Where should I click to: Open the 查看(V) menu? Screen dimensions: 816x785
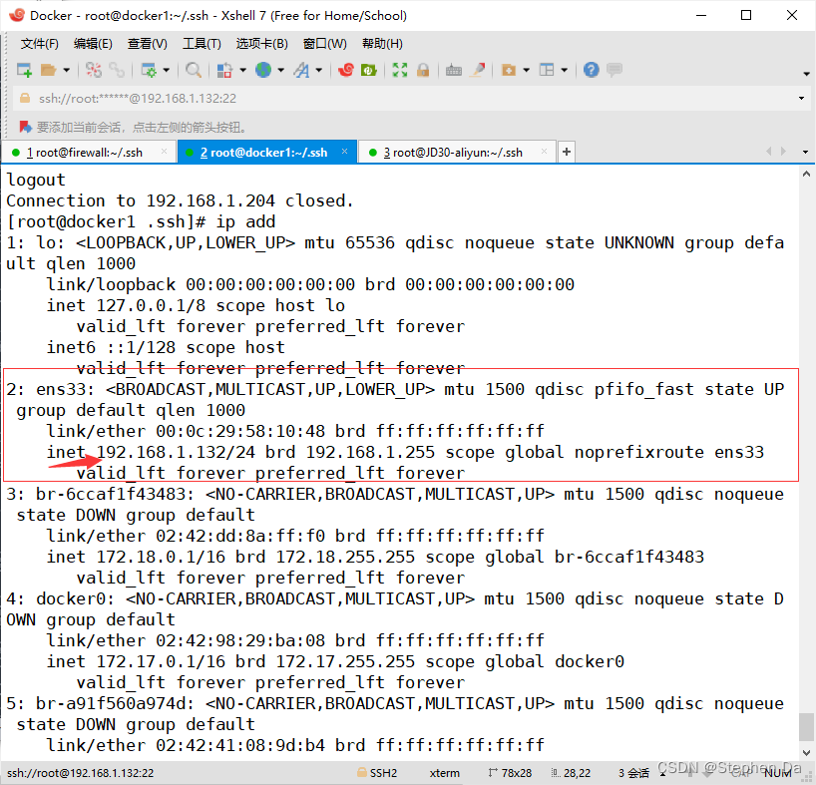pos(148,44)
